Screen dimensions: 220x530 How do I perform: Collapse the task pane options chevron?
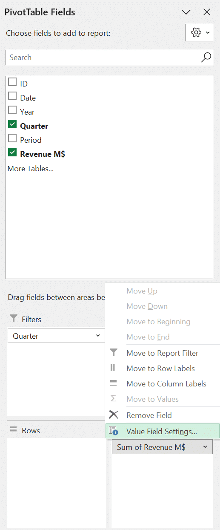[x=186, y=12]
